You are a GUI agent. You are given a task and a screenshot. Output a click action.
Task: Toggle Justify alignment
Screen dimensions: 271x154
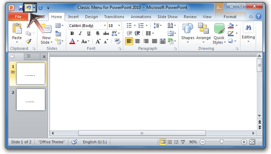154,41
